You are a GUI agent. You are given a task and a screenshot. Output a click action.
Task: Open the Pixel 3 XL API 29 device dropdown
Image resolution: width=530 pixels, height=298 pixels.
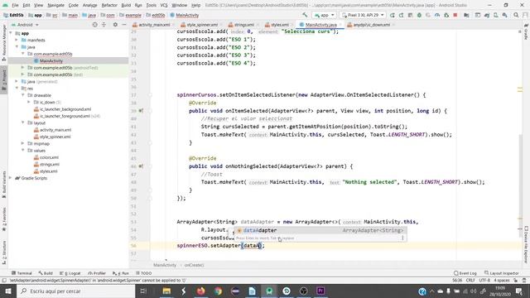point(363,15)
